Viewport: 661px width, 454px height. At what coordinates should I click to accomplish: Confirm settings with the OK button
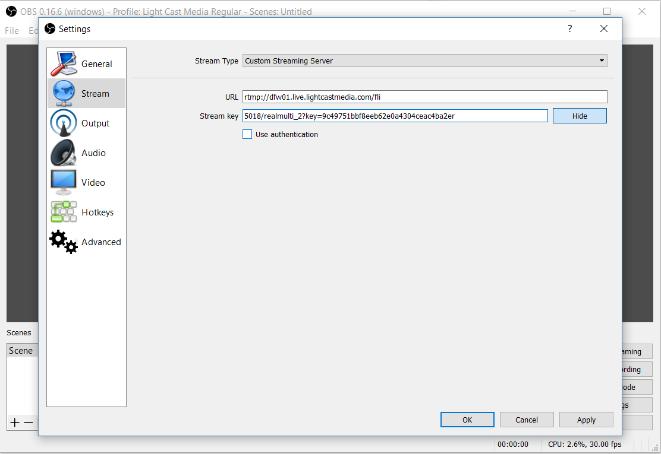point(467,420)
